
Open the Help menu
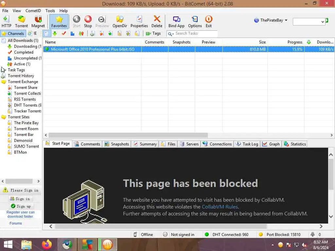point(63,11)
